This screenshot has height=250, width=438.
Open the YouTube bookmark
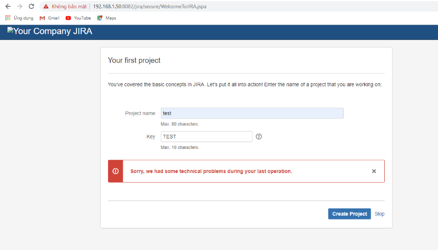coord(78,18)
